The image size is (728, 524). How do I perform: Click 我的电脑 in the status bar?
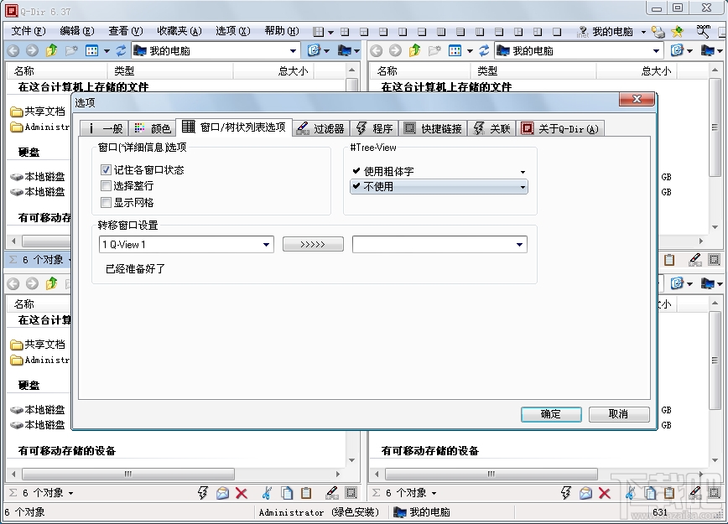(x=422, y=512)
